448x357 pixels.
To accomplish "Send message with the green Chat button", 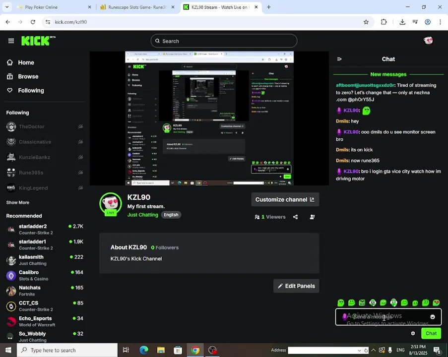I will pos(431,333).
